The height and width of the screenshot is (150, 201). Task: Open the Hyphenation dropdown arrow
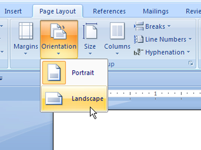tap(188, 52)
